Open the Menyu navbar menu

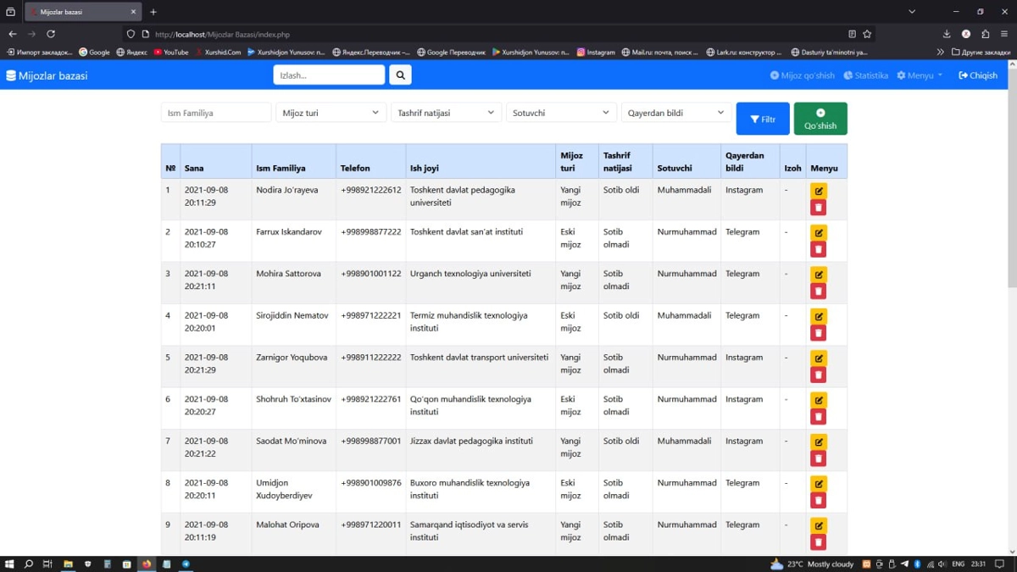pyautogui.click(x=920, y=75)
